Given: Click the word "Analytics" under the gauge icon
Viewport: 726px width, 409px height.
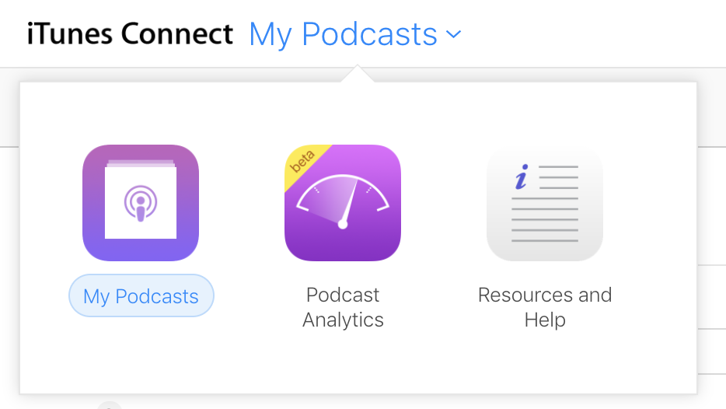Looking at the screenshot, I should tap(343, 320).
